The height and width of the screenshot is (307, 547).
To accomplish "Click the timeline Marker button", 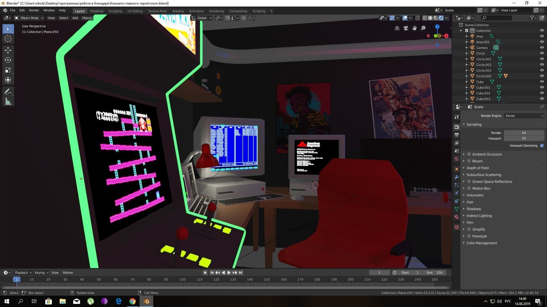I will click(x=68, y=272).
